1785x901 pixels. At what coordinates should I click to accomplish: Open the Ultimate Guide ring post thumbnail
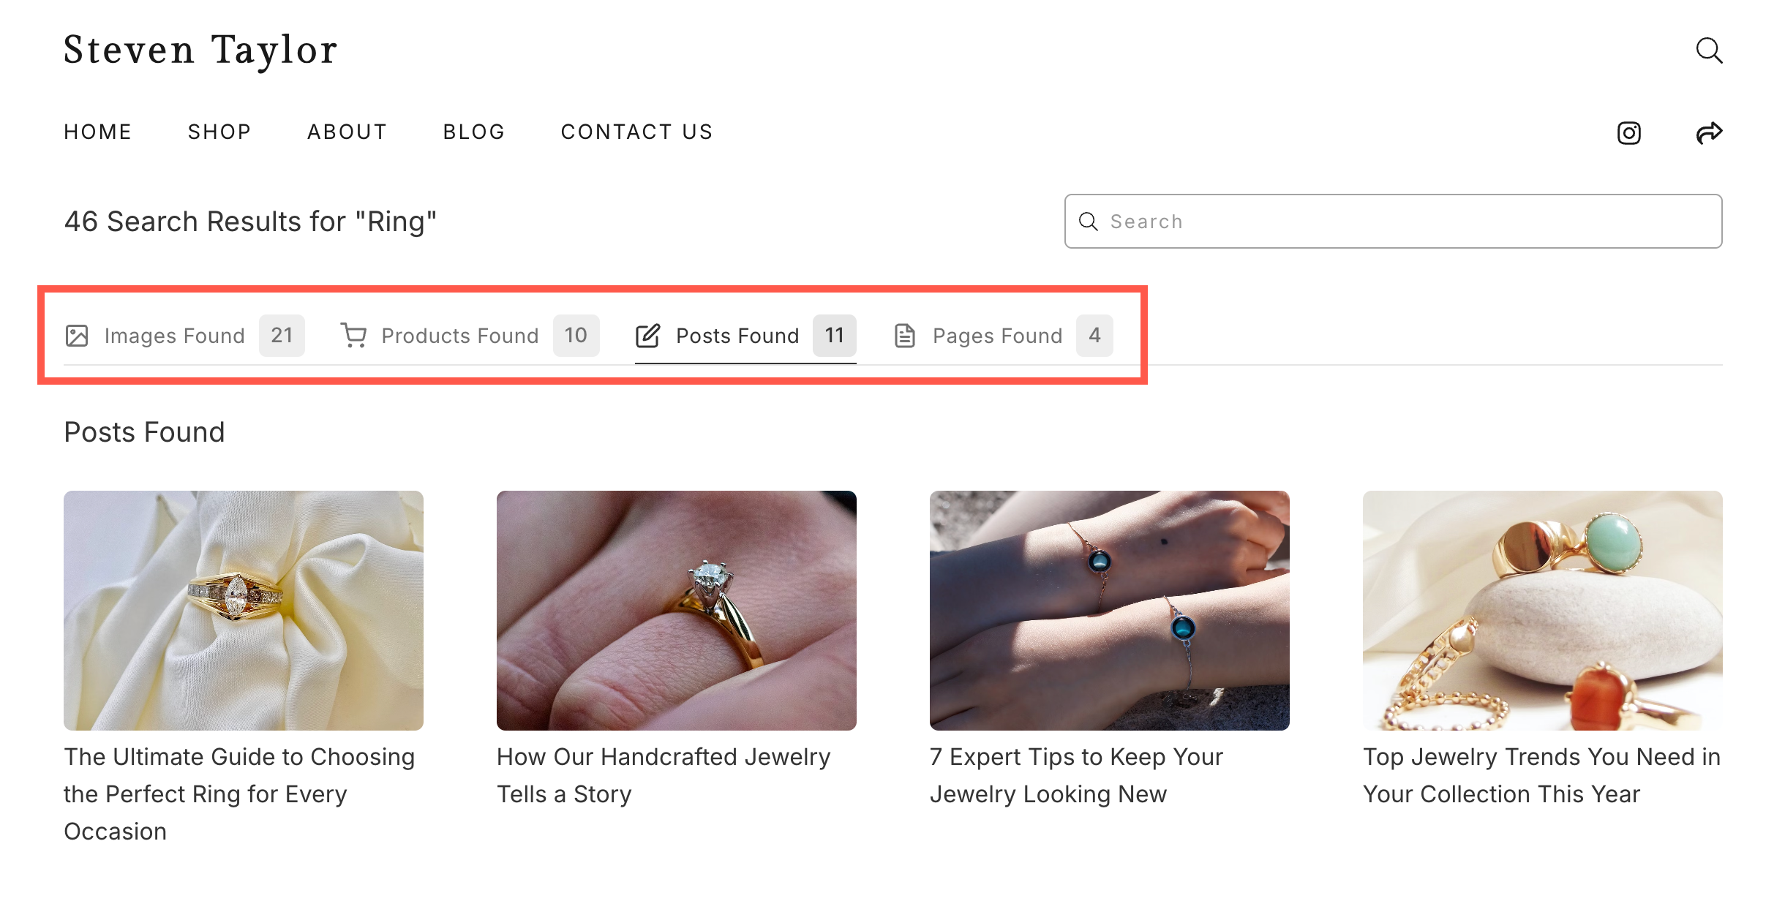[x=244, y=611]
